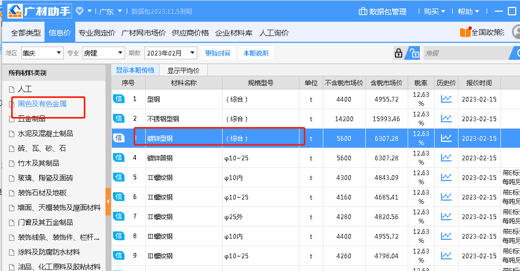Click 信 badge in row 9
This screenshot has width=520, height=271.
point(119,256)
